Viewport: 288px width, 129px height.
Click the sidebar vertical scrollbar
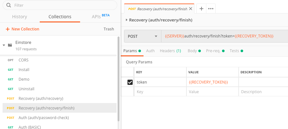coord(119,79)
